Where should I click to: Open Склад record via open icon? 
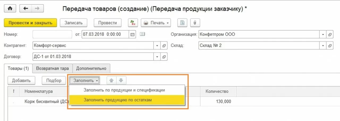point(330,45)
